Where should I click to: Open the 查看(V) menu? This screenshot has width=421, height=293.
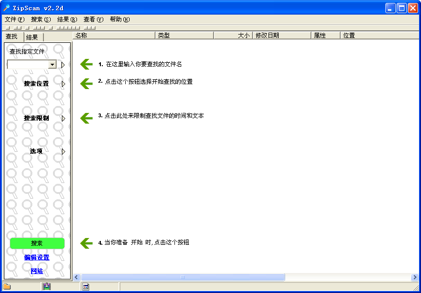(93, 19)
